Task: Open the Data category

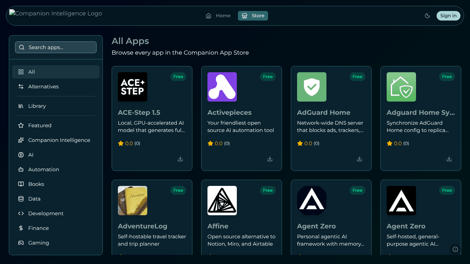Action: 56,199
